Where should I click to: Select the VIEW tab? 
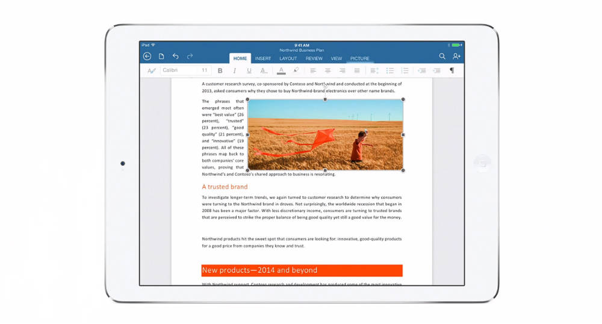pos(337,58)
